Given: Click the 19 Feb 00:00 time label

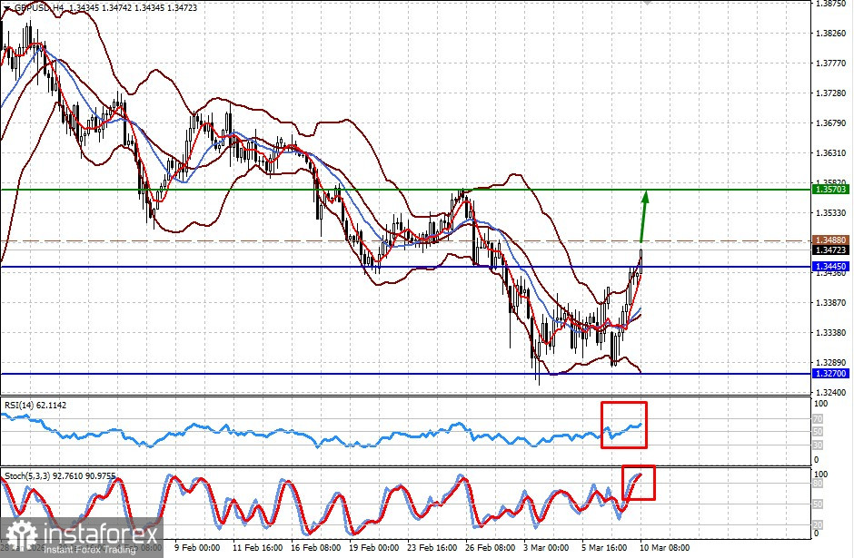Looking at the screenshot, I should (x=374, y=548).
